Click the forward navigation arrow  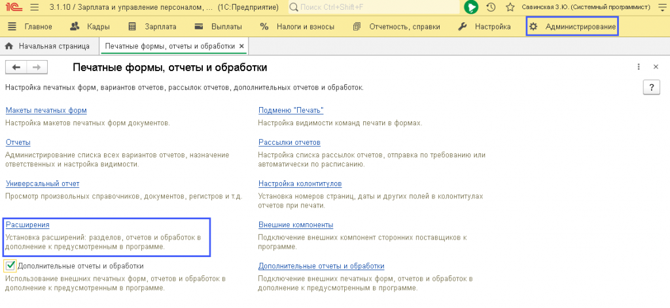[37, 67]
